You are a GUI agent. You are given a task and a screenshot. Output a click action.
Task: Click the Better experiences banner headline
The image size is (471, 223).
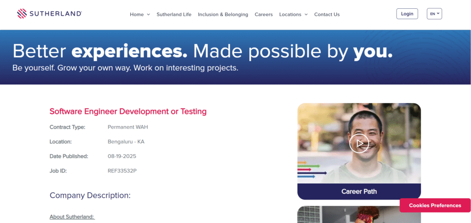point(202,51)
